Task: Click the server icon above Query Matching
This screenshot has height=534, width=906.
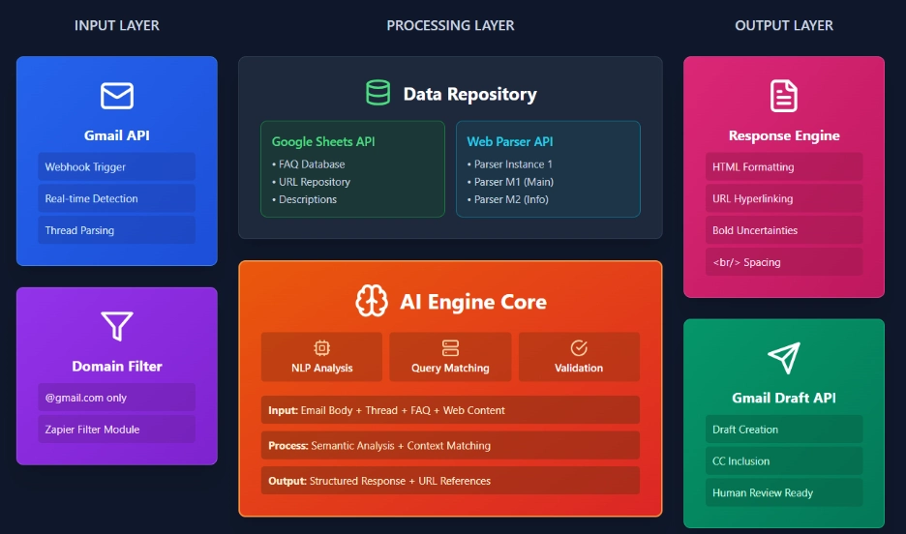Action: point(450,348)
